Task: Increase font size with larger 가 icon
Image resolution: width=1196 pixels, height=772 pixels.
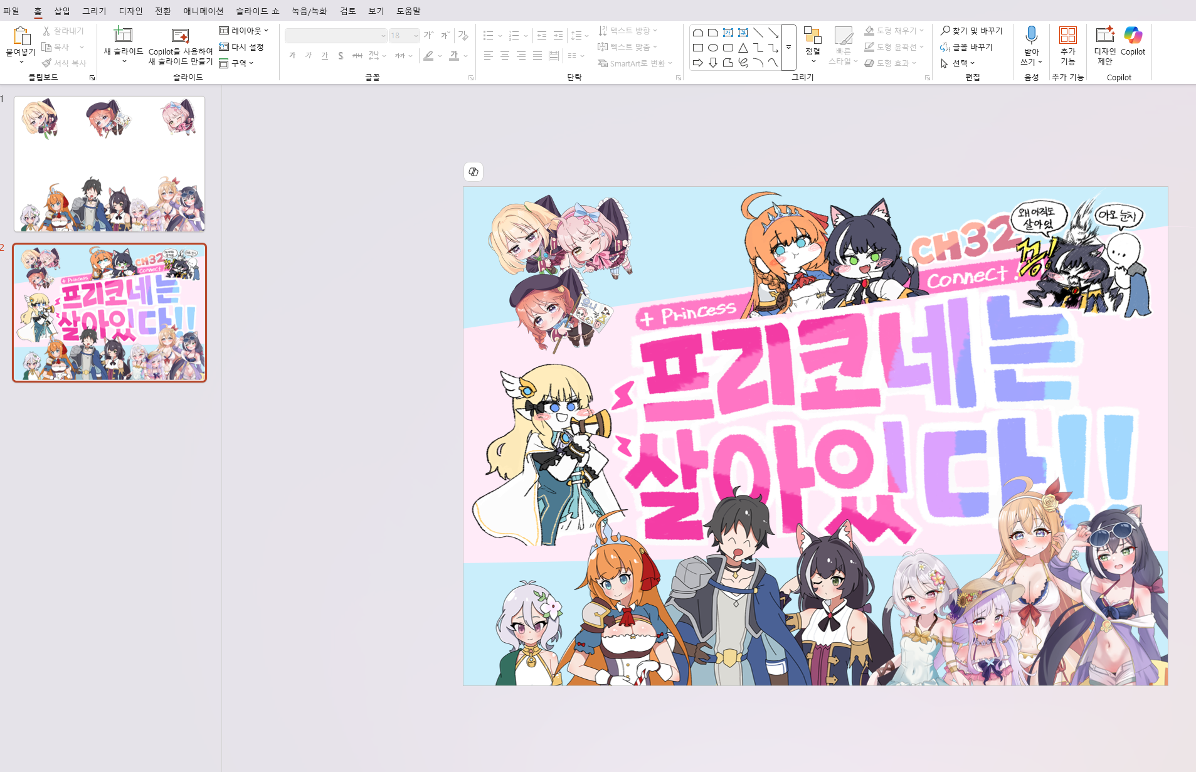Action: coord(429,36)
